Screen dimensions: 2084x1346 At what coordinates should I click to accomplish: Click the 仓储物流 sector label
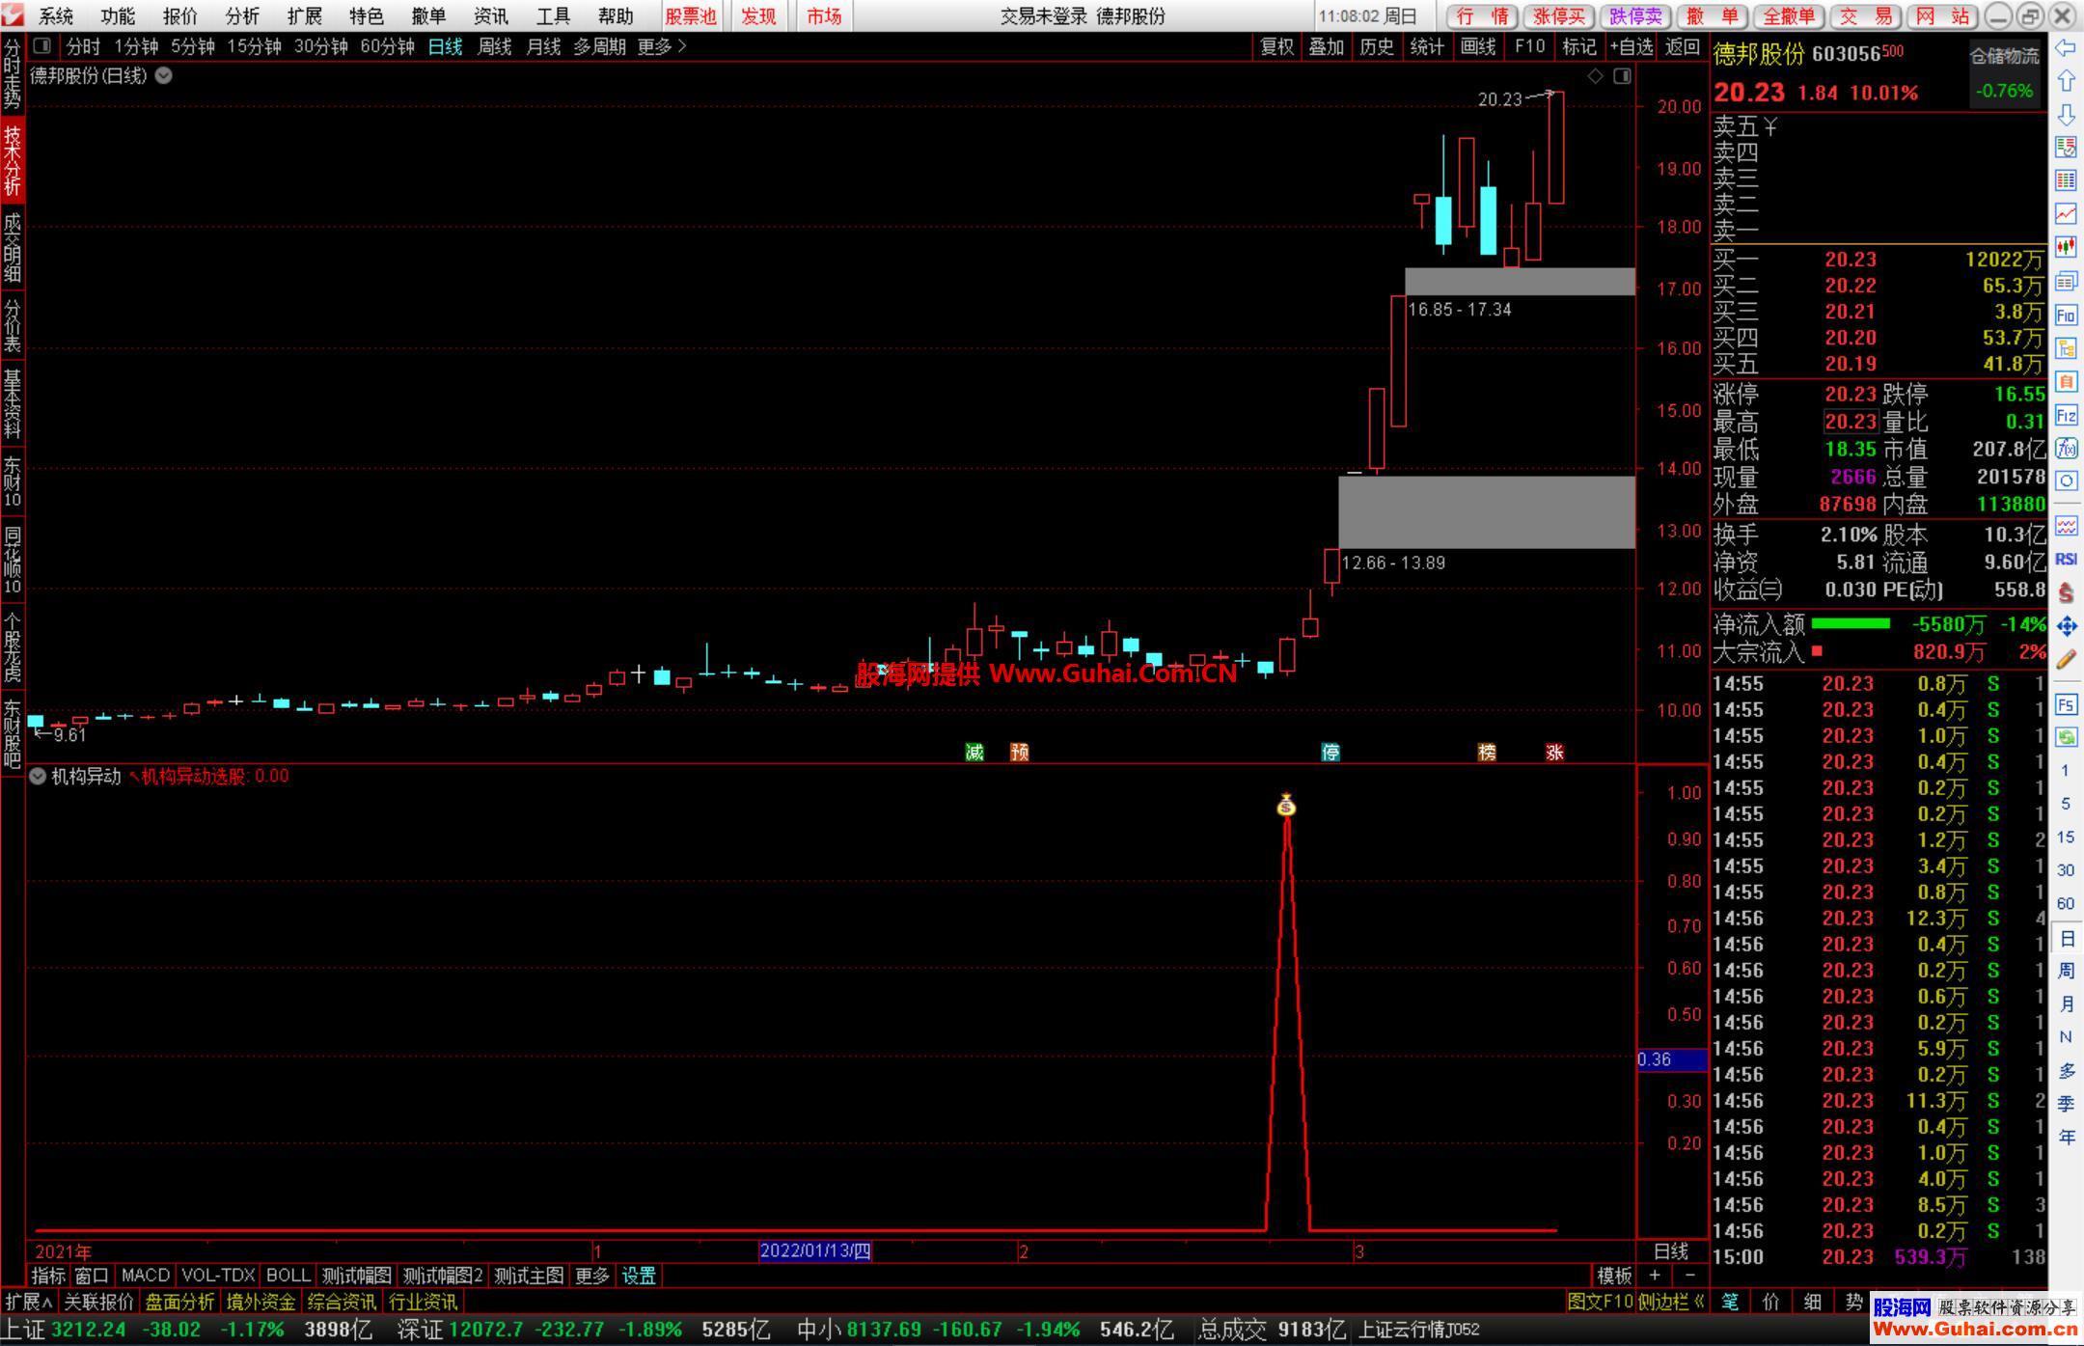coord(2004,56)
